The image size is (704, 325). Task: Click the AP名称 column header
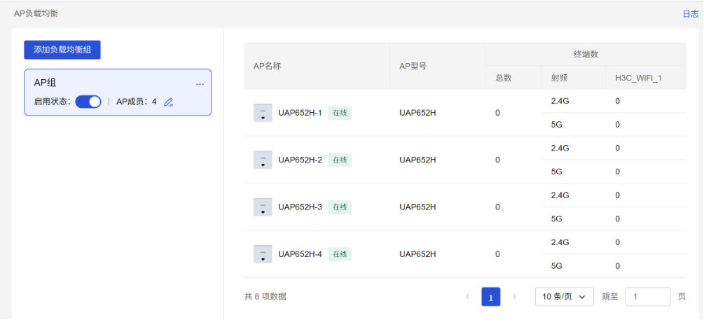(267, 66)
